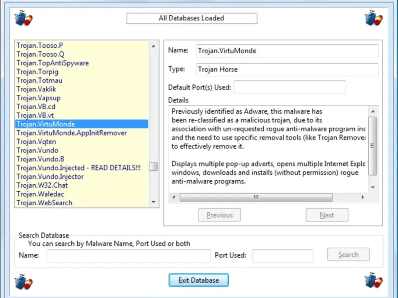Select Trojan.VB.cd entry
Image resolution: width=398 pixels, height=298 pixels.
point(82,107)
